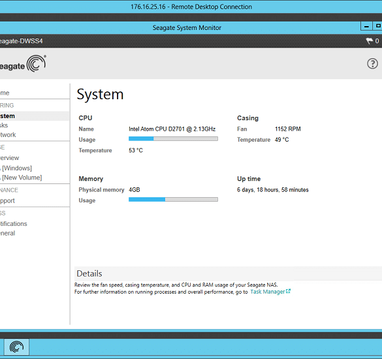Click the CPU section heading
The width and height of the screenshot is (382, 359).
86,118
